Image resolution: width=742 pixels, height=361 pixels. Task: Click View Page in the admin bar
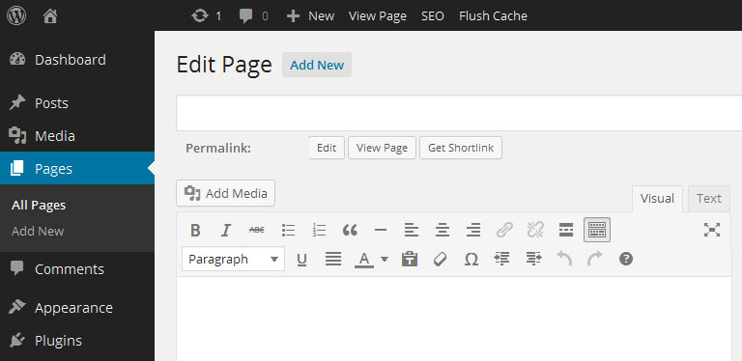(378, 16)
